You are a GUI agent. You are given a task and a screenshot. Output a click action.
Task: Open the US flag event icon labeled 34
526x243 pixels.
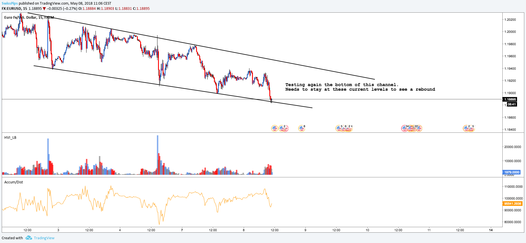(x=405, y=128)
